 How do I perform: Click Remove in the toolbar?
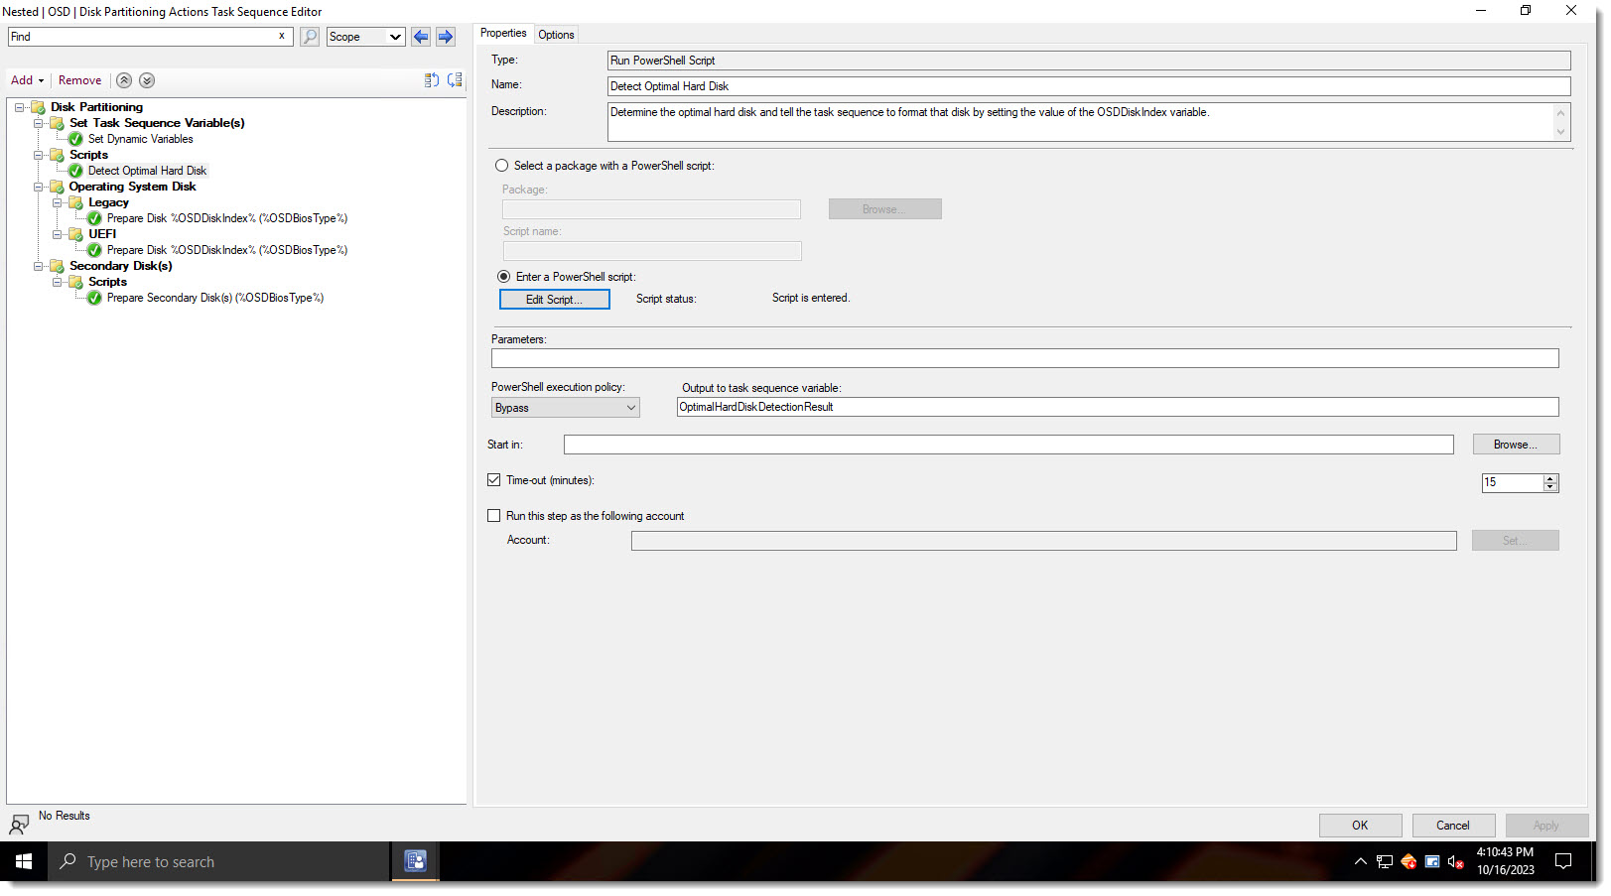(79, 80)
